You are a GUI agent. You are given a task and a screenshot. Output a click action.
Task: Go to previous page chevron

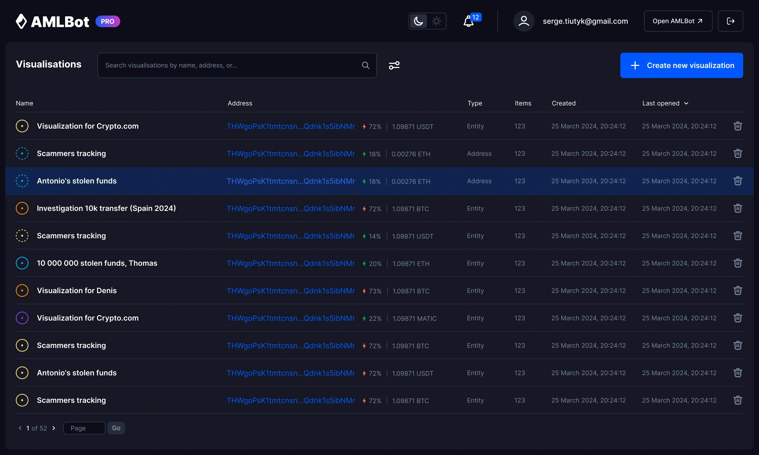click(20, 428)
